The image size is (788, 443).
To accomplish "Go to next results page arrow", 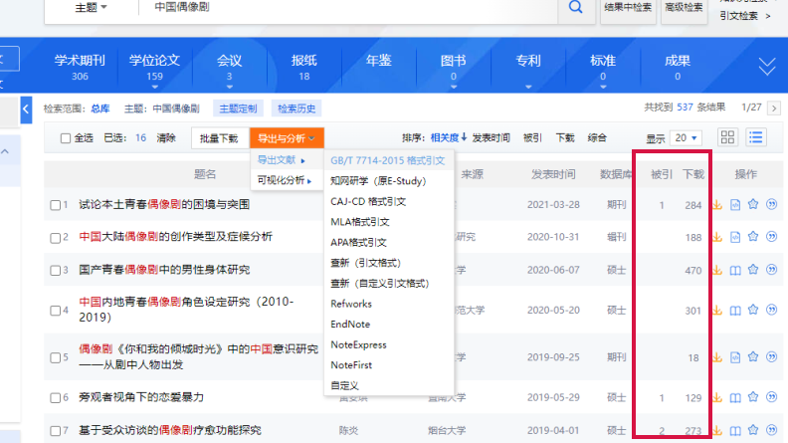I will (x=774, y=109).
